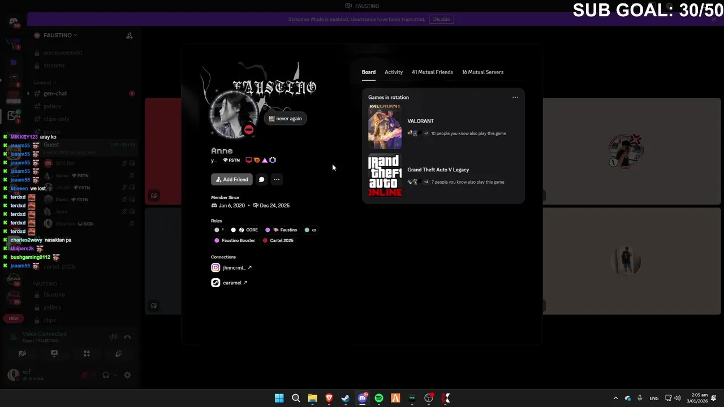
Task: Show hidden system tray icons
Action: (x=615, y=398)
